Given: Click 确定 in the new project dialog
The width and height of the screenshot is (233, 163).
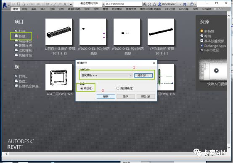Looking at the screenshot, I should point(106,96).
